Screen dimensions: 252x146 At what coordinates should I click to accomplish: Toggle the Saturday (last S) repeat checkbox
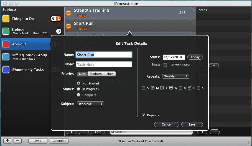pyautogui.click(x=198, y=88)
